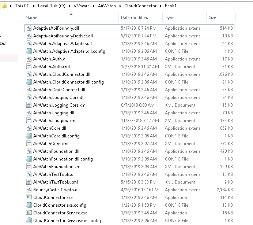Expand the arrow after AirWatch breadcrumb

[x=120, y=6]
